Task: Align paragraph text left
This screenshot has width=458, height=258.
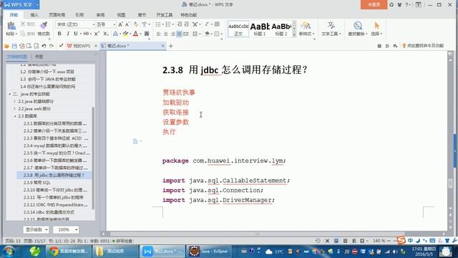Action: click(159, 34)
